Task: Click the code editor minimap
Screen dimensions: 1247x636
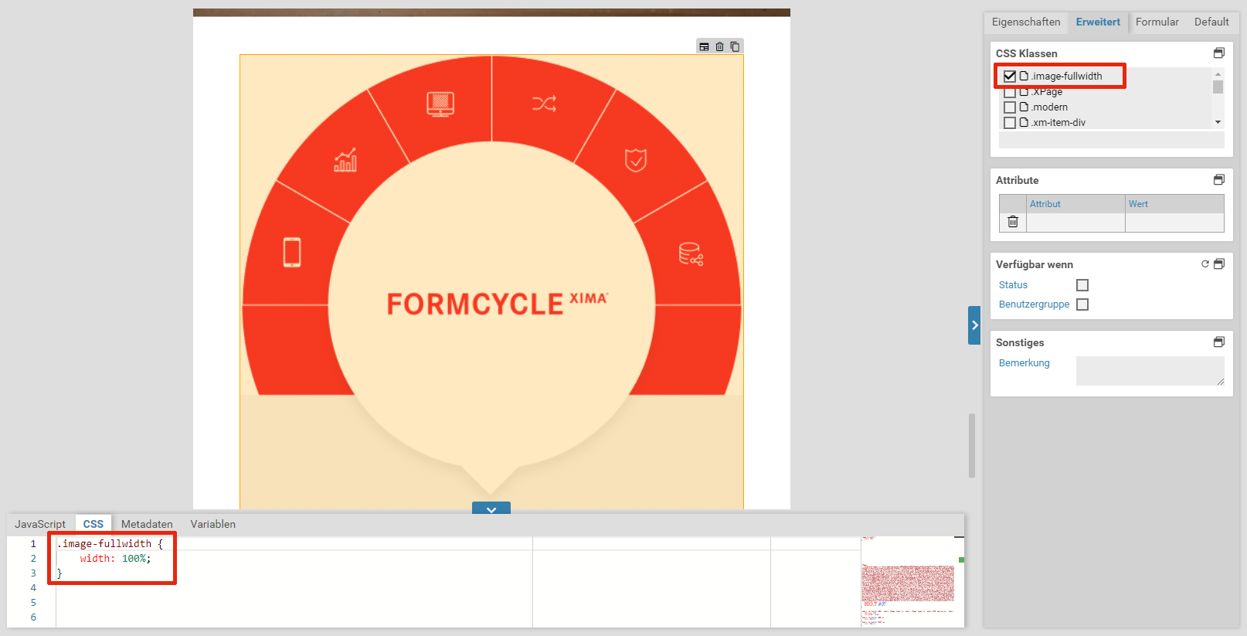Action: (908, 581)
